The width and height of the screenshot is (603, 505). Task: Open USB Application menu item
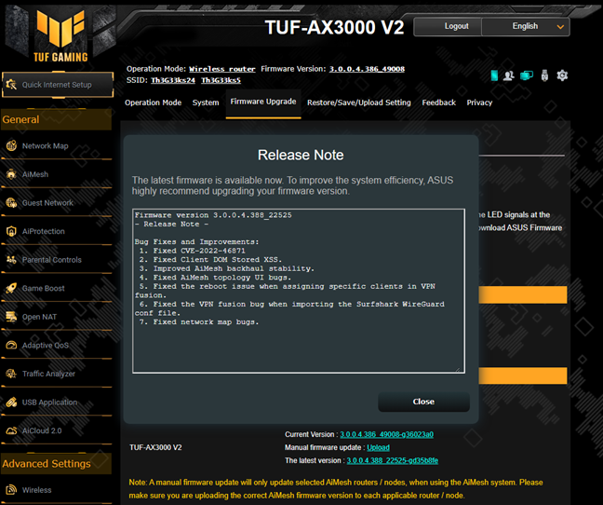tap(57, 403)
